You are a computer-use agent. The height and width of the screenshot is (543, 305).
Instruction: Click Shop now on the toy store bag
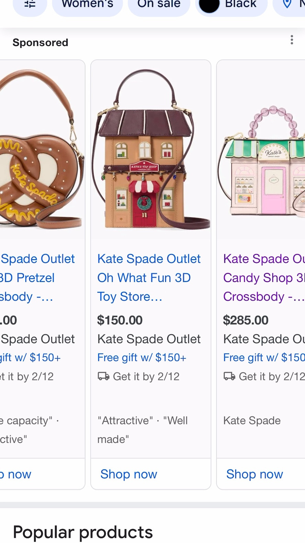128,474
